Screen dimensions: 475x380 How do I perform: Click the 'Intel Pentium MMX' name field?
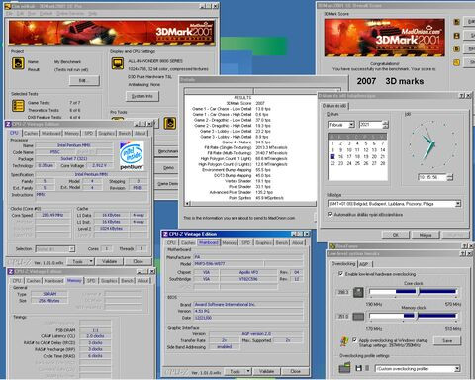(x=74, y=145)
